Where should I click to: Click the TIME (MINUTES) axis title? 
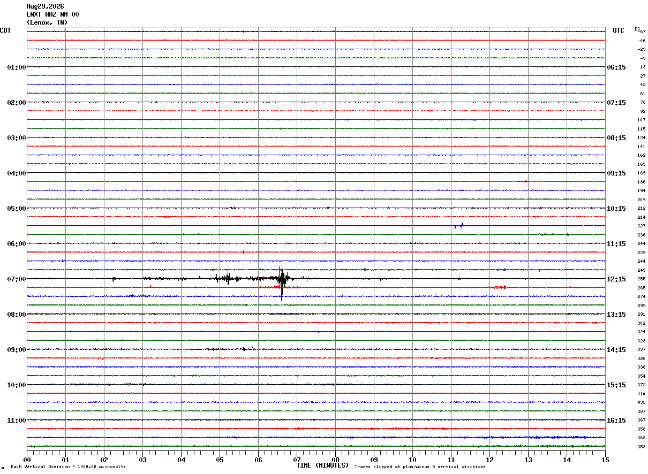click(x=322, y=465)
